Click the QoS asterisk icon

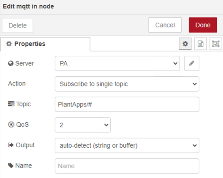coord(11,125)
